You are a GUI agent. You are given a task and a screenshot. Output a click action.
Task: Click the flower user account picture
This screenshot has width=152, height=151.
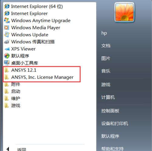[x=124, y=12]
